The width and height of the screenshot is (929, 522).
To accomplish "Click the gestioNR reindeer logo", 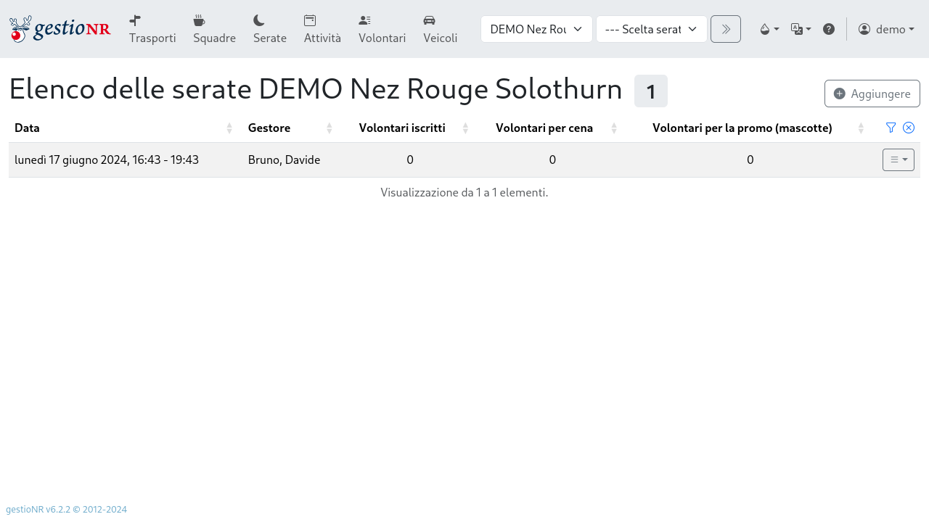I will point(60,29).
